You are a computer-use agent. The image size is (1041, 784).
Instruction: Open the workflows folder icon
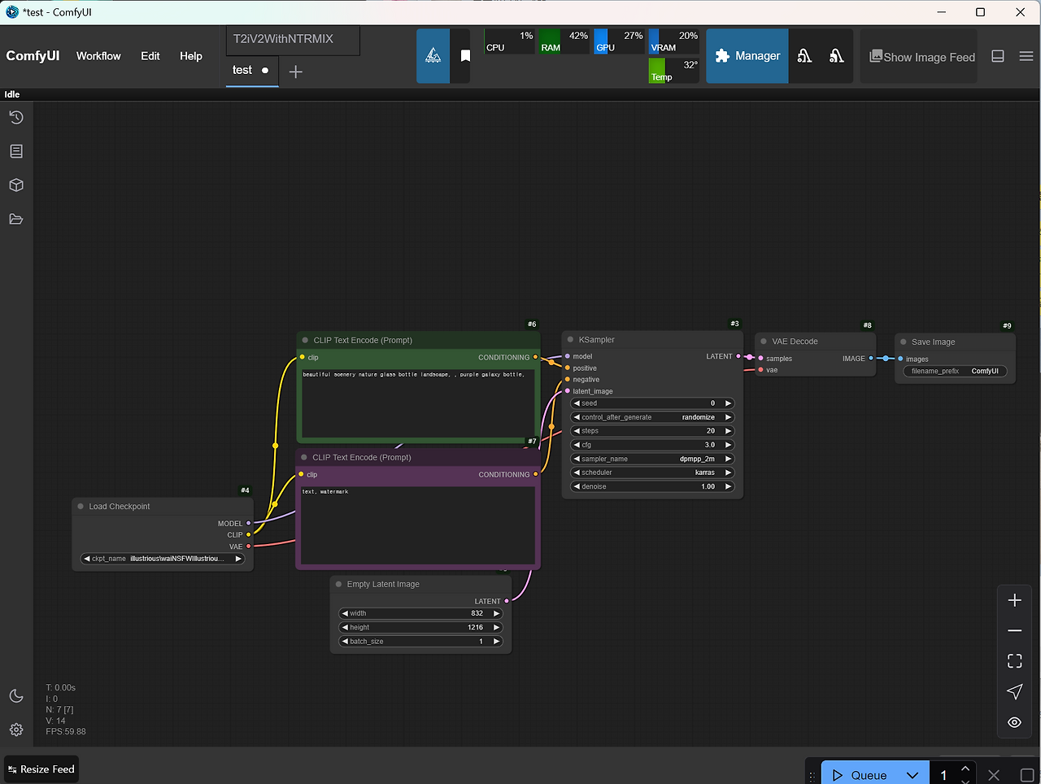coord(16,219)
